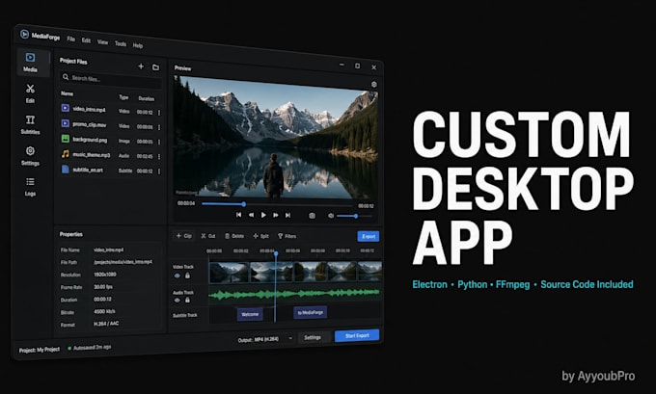Viewport: 656px width, 394px height.
Task: Take a snapshot with camera icon
Action: tap(312, 216)
